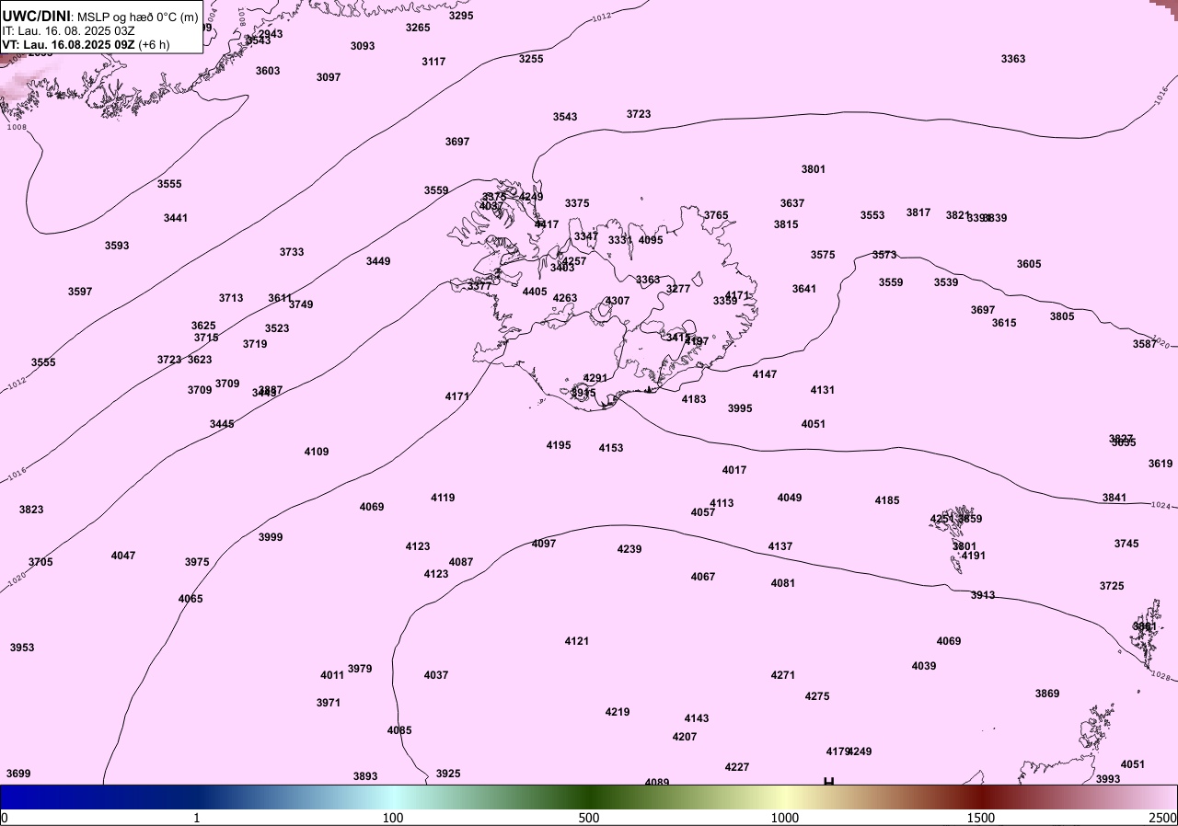Click the color scale label 100
The image size is (1178, 826).
pyautogui.click(x=393, y=818)
